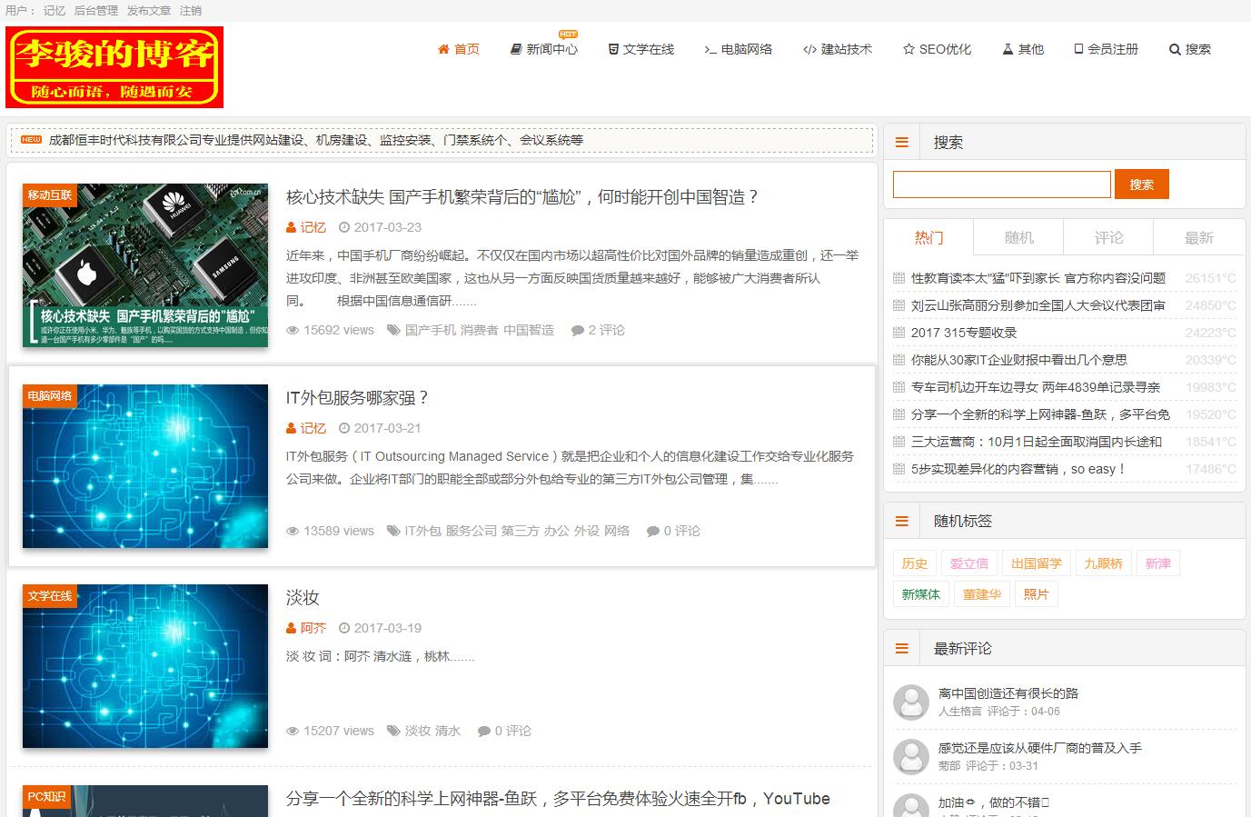Open the 其他 navigation item
The width and height of the screenshot is (1251, 817).
coord(1023,49)
